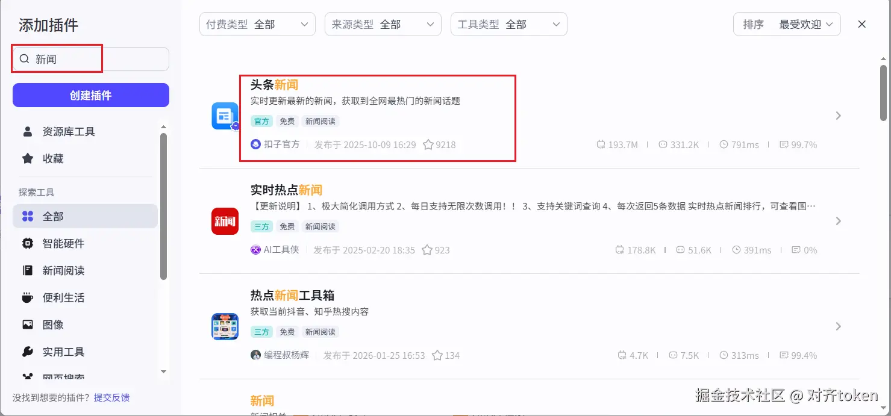
Task: Click the main scrollbar up arrow
Action: [883, 58]
